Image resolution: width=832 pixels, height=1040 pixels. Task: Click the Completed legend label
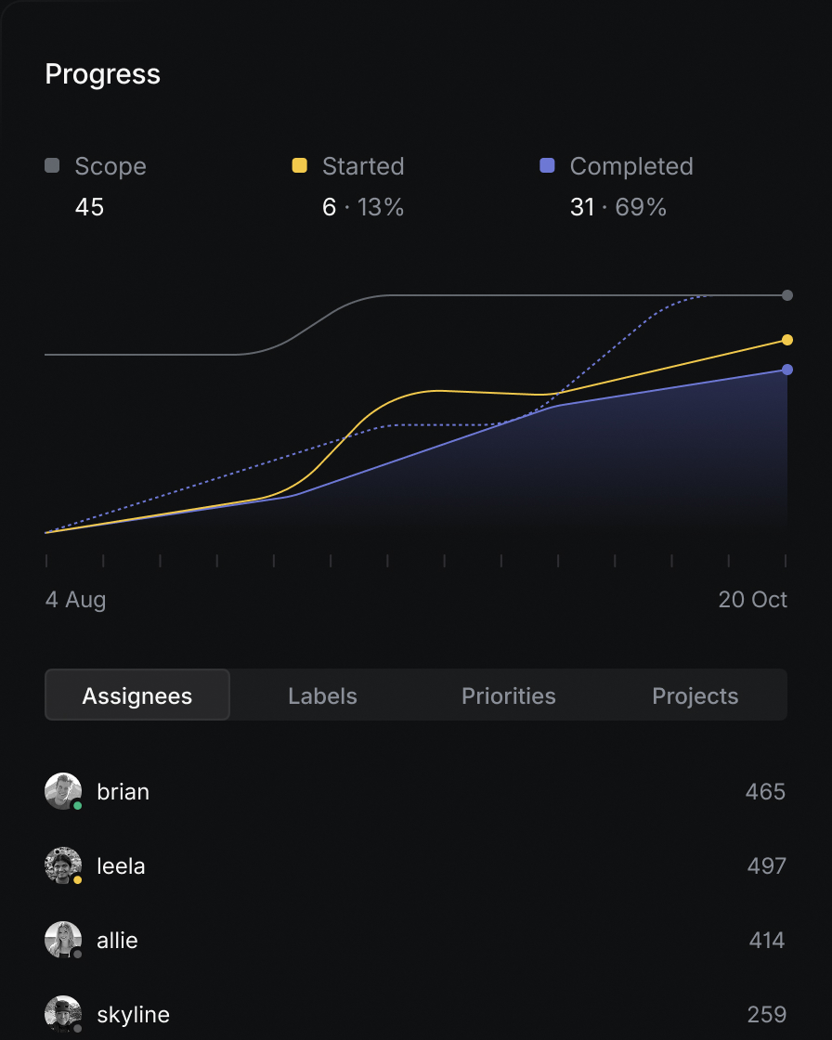[631, 166]
